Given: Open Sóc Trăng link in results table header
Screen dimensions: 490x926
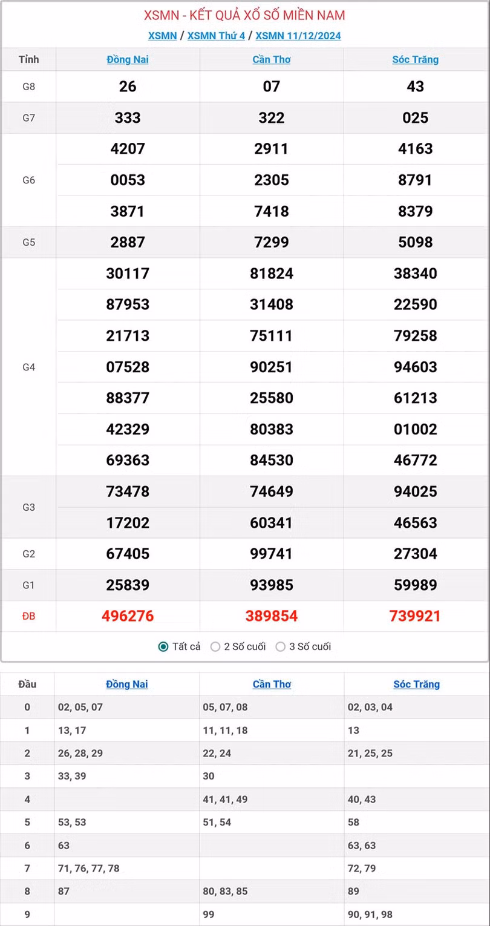Looking at the screenshot, I should click(x=416, y=59).
